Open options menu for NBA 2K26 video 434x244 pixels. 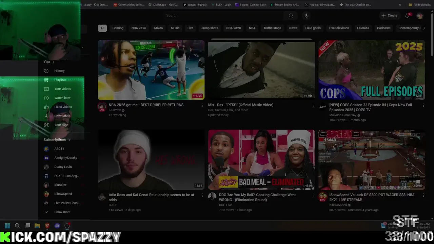pos(203,105)
